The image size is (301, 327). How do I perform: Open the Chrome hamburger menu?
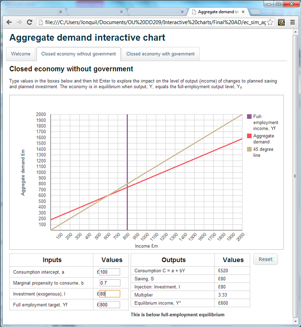(x=292, y=22)
